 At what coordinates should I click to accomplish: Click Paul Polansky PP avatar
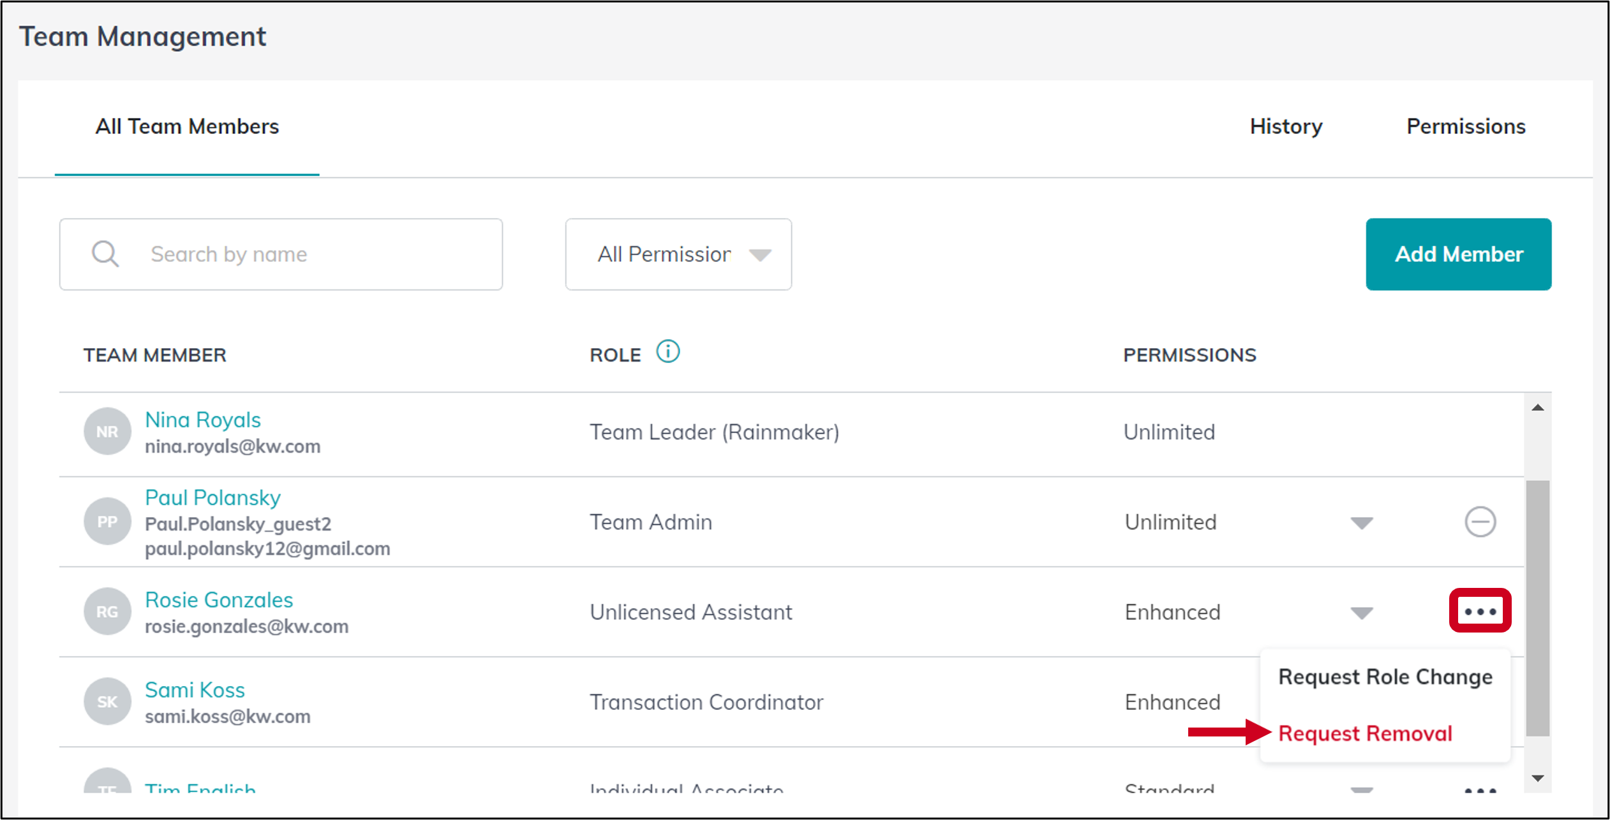click(107, 522)
